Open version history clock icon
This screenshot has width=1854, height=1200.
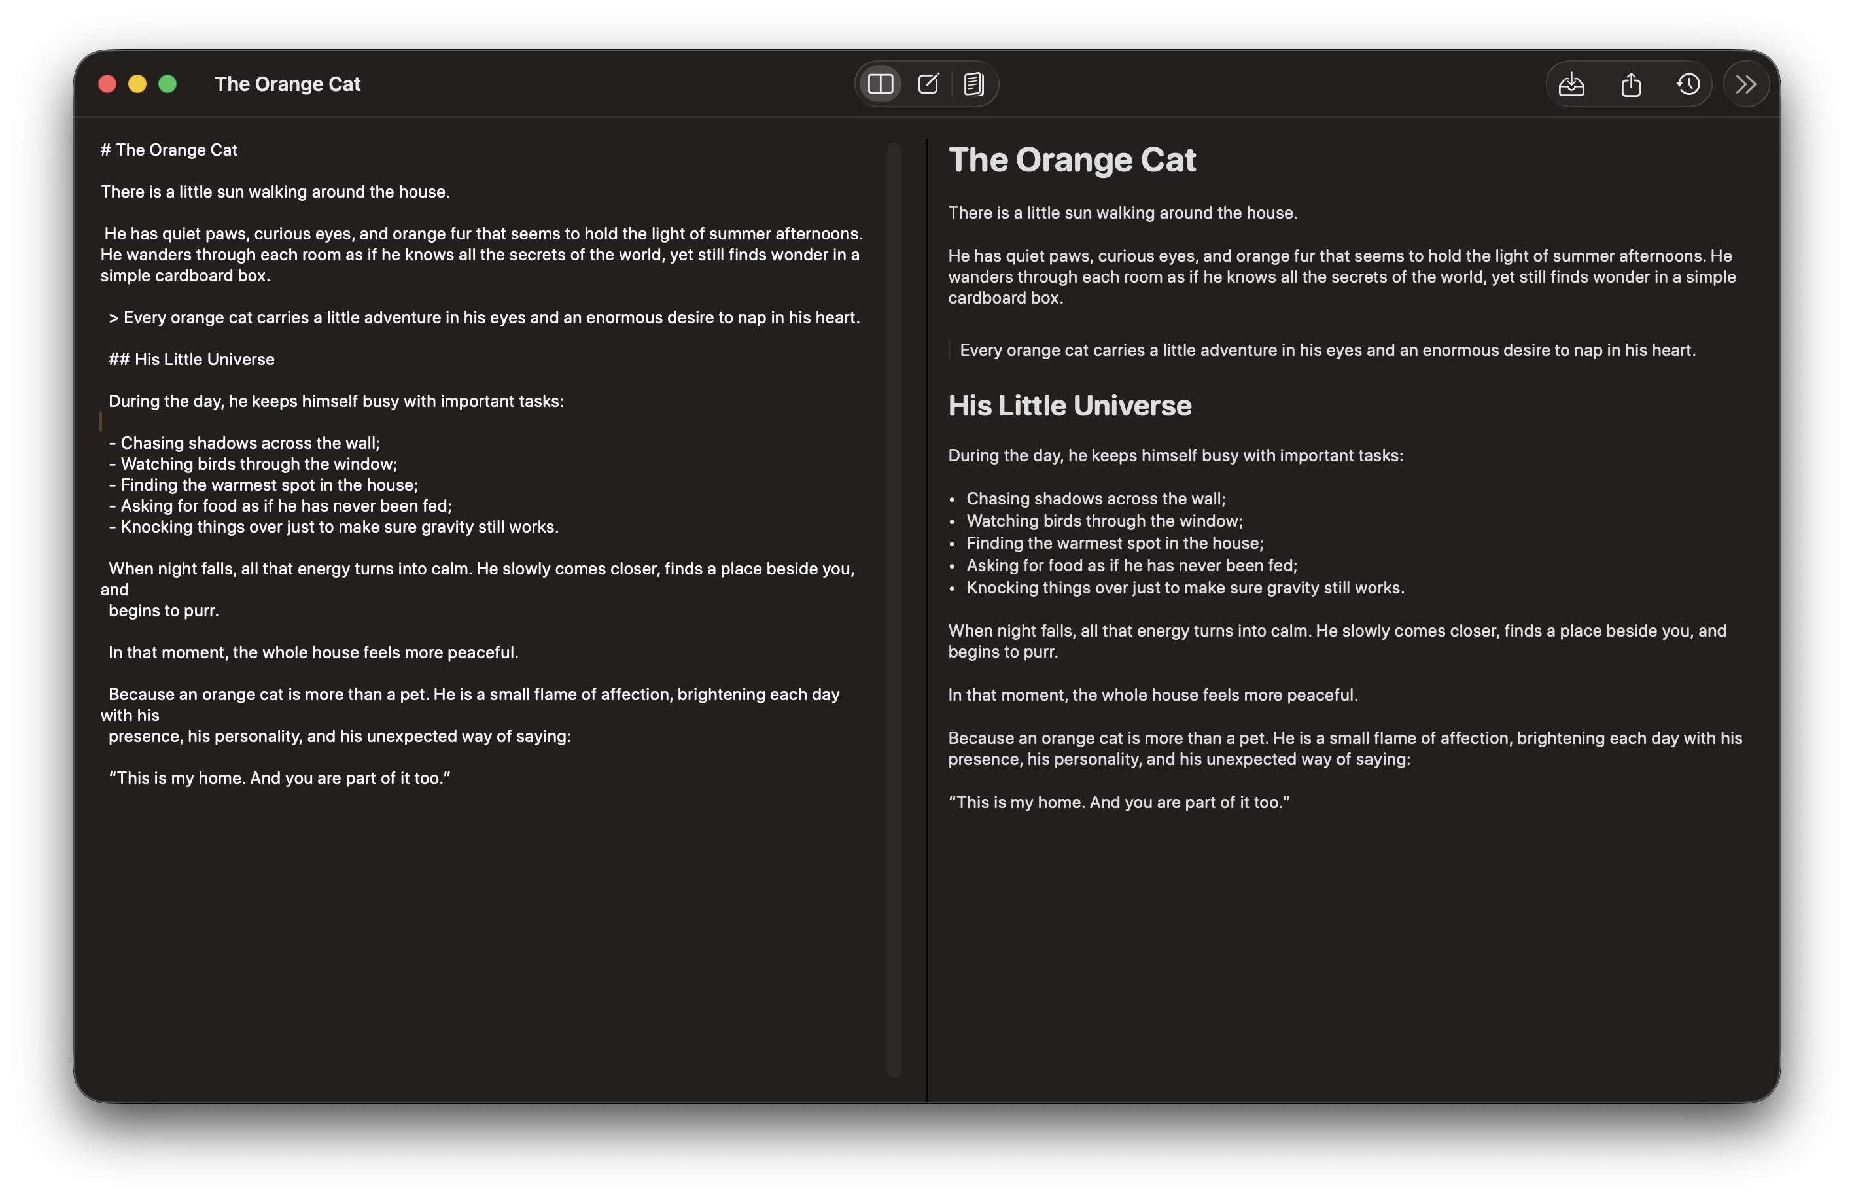tap(1688, 83)
